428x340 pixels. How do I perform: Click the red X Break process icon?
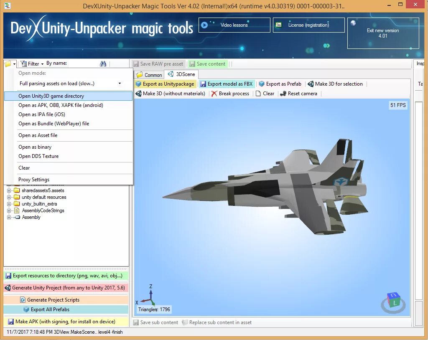[x=214, y=94]
